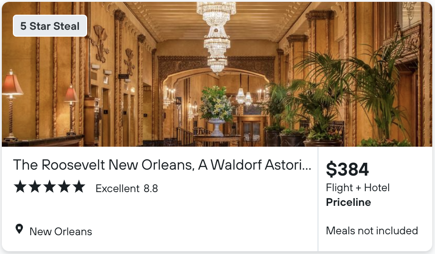
Task: Click the fifth rating star
Action: point(79,186)
